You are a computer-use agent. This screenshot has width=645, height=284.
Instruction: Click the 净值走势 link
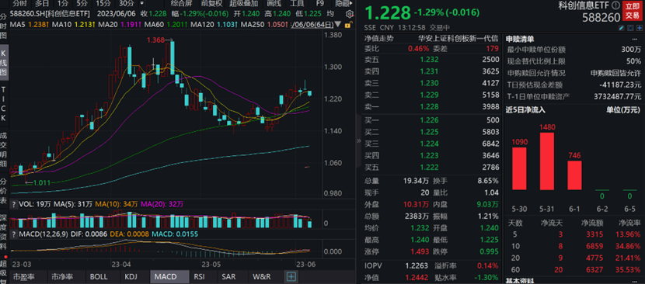coord(379,39)
